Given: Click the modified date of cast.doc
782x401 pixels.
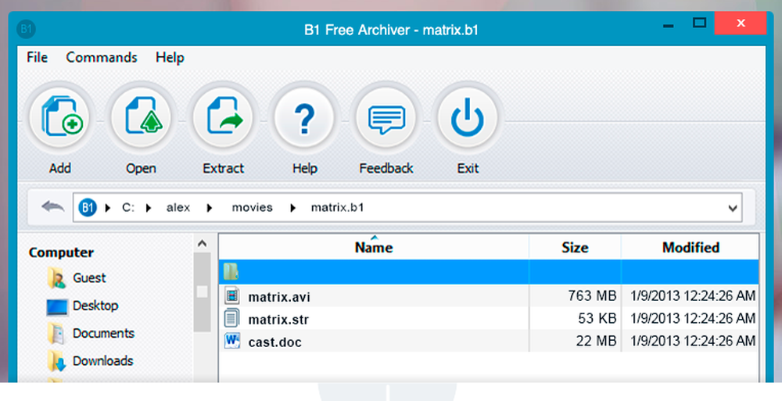Looking at the screenshot, I should [693, 341].
